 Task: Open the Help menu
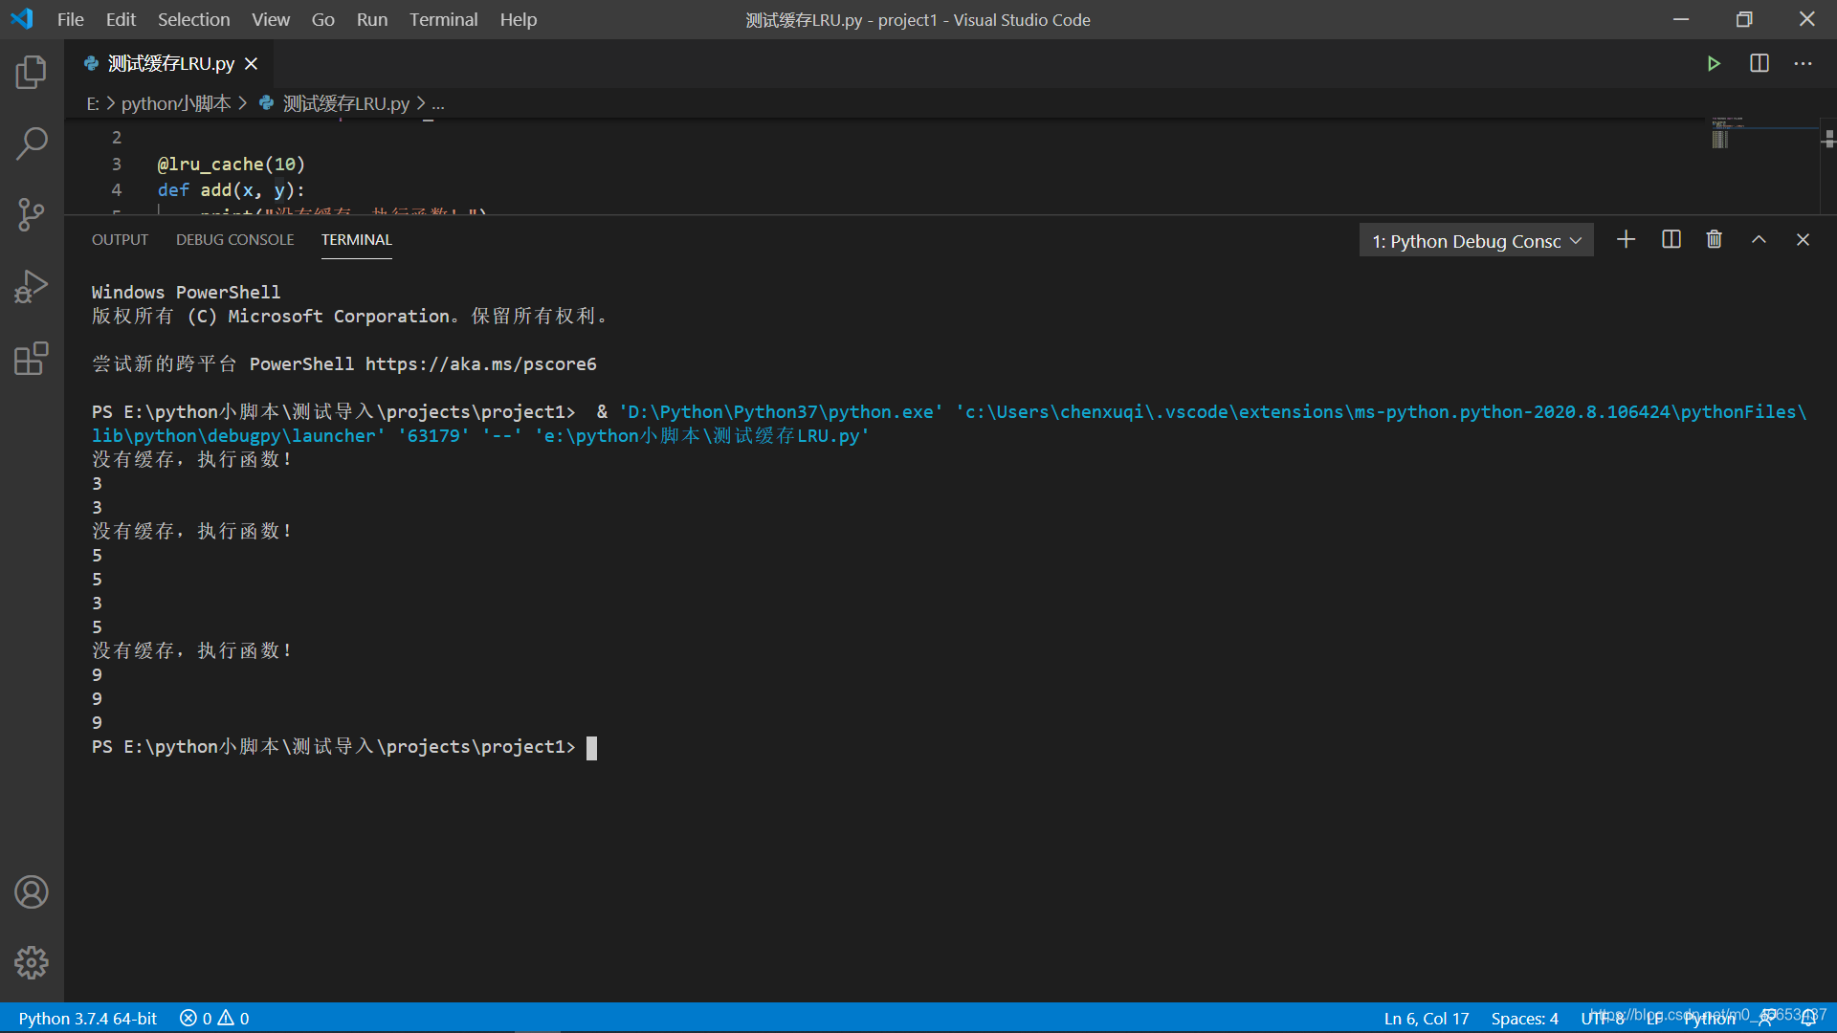pos(518,19)
